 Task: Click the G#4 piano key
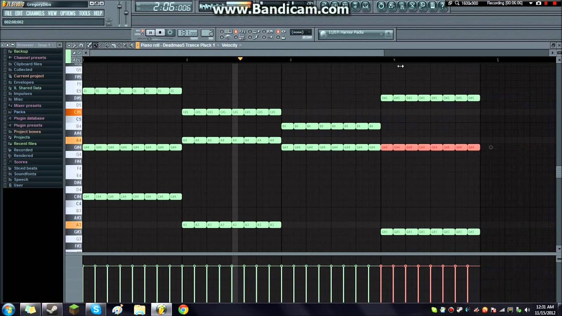74,147
